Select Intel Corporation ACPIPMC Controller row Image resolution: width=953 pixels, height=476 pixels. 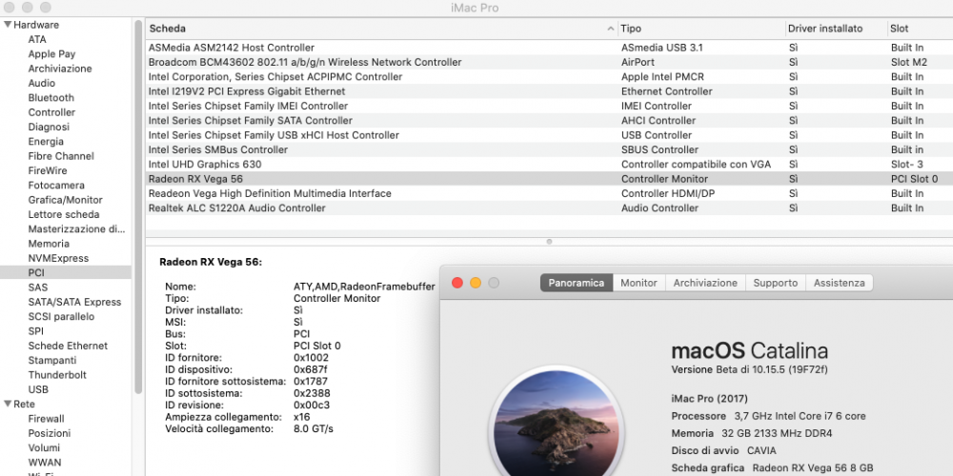[x=549, y=76]
